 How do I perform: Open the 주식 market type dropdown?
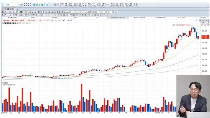pos(17,12)
